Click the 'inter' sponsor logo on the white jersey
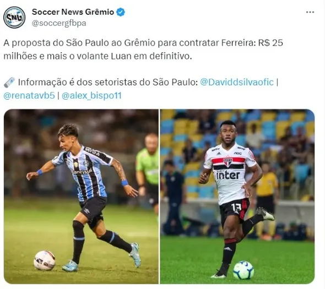 click(227, 175)
